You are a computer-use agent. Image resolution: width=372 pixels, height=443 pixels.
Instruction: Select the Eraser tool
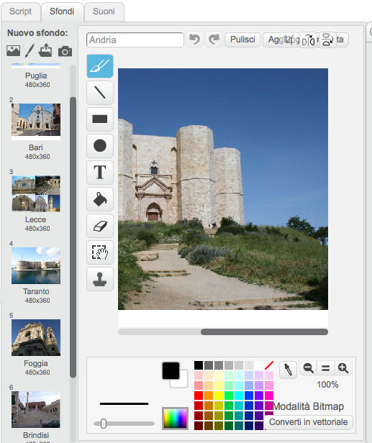(x=100, y=226)
